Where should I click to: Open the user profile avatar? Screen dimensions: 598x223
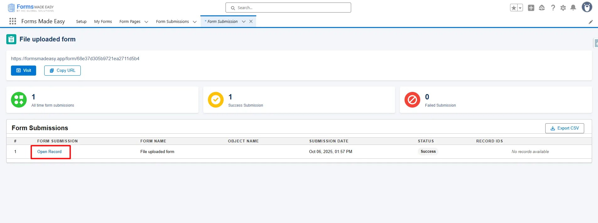pos(587,7)
